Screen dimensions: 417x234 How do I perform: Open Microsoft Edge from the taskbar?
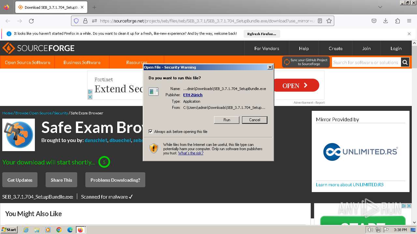tap(70, 230)
